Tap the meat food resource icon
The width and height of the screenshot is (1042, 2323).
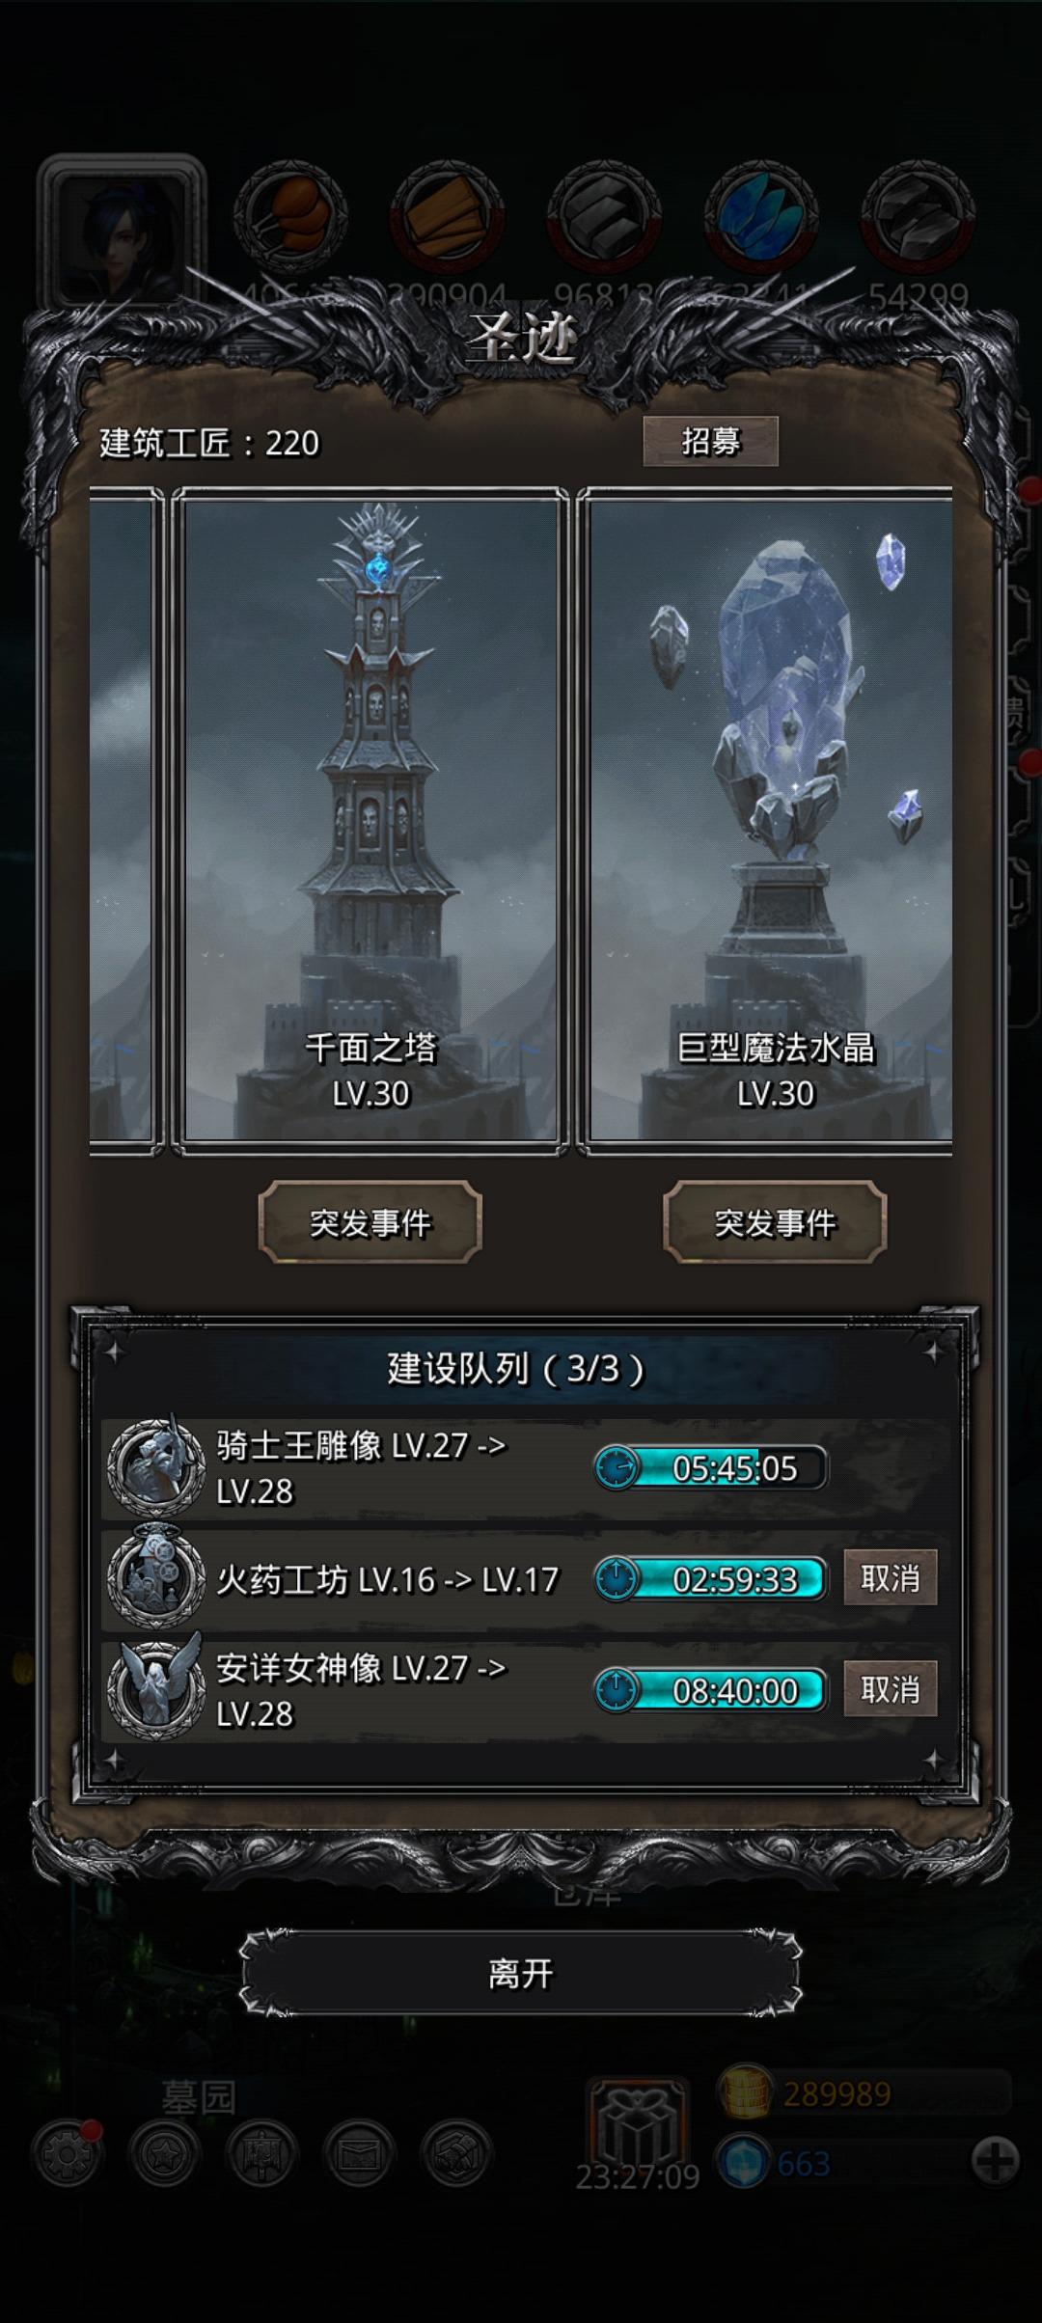[290, 217]
